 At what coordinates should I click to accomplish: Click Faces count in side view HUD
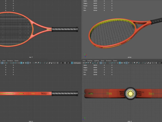pyautogui.click(x=95, y=70)
